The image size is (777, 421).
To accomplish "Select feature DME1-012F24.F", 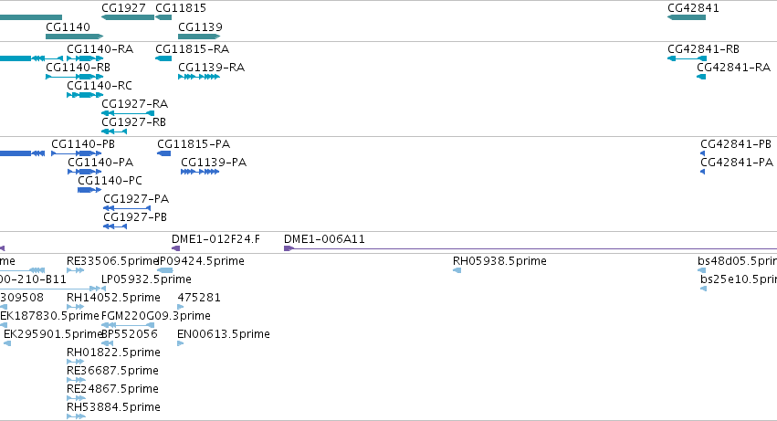I will click(x=216, y=239).
